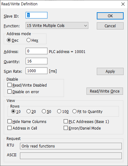Click into the Slave ID field
128x166 pixels.
[37, 15]
